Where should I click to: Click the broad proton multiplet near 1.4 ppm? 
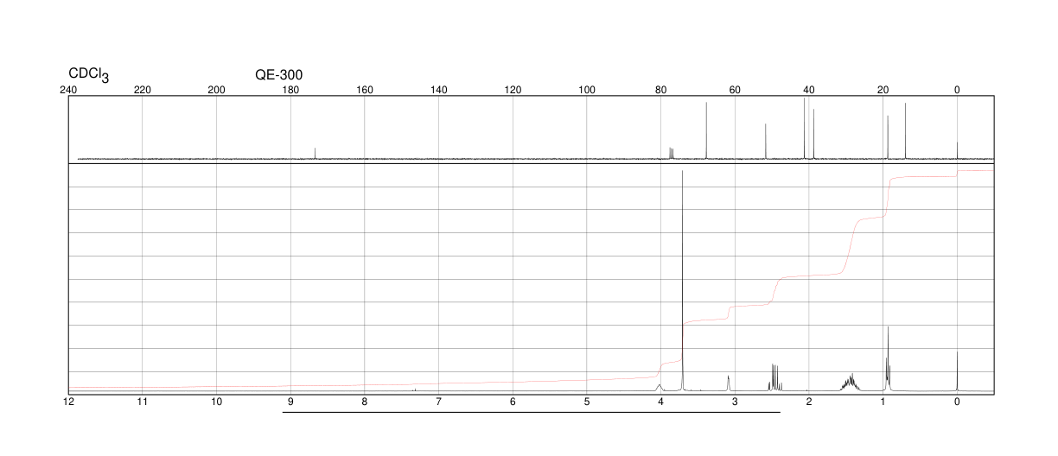coord(851,381)
